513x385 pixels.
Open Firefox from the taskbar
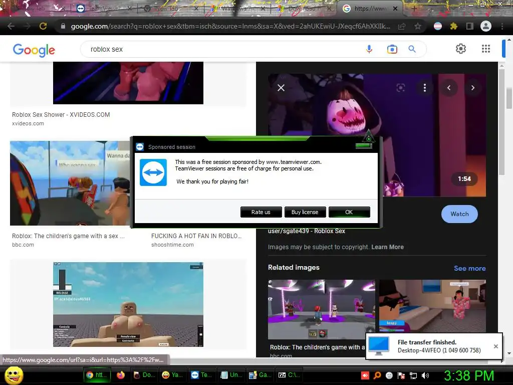(x=121, y=375)
